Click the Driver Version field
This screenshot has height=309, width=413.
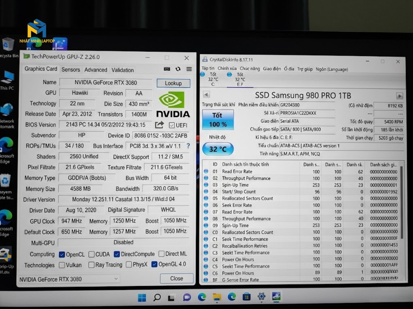pyautogui.click(x=123, y=199)
